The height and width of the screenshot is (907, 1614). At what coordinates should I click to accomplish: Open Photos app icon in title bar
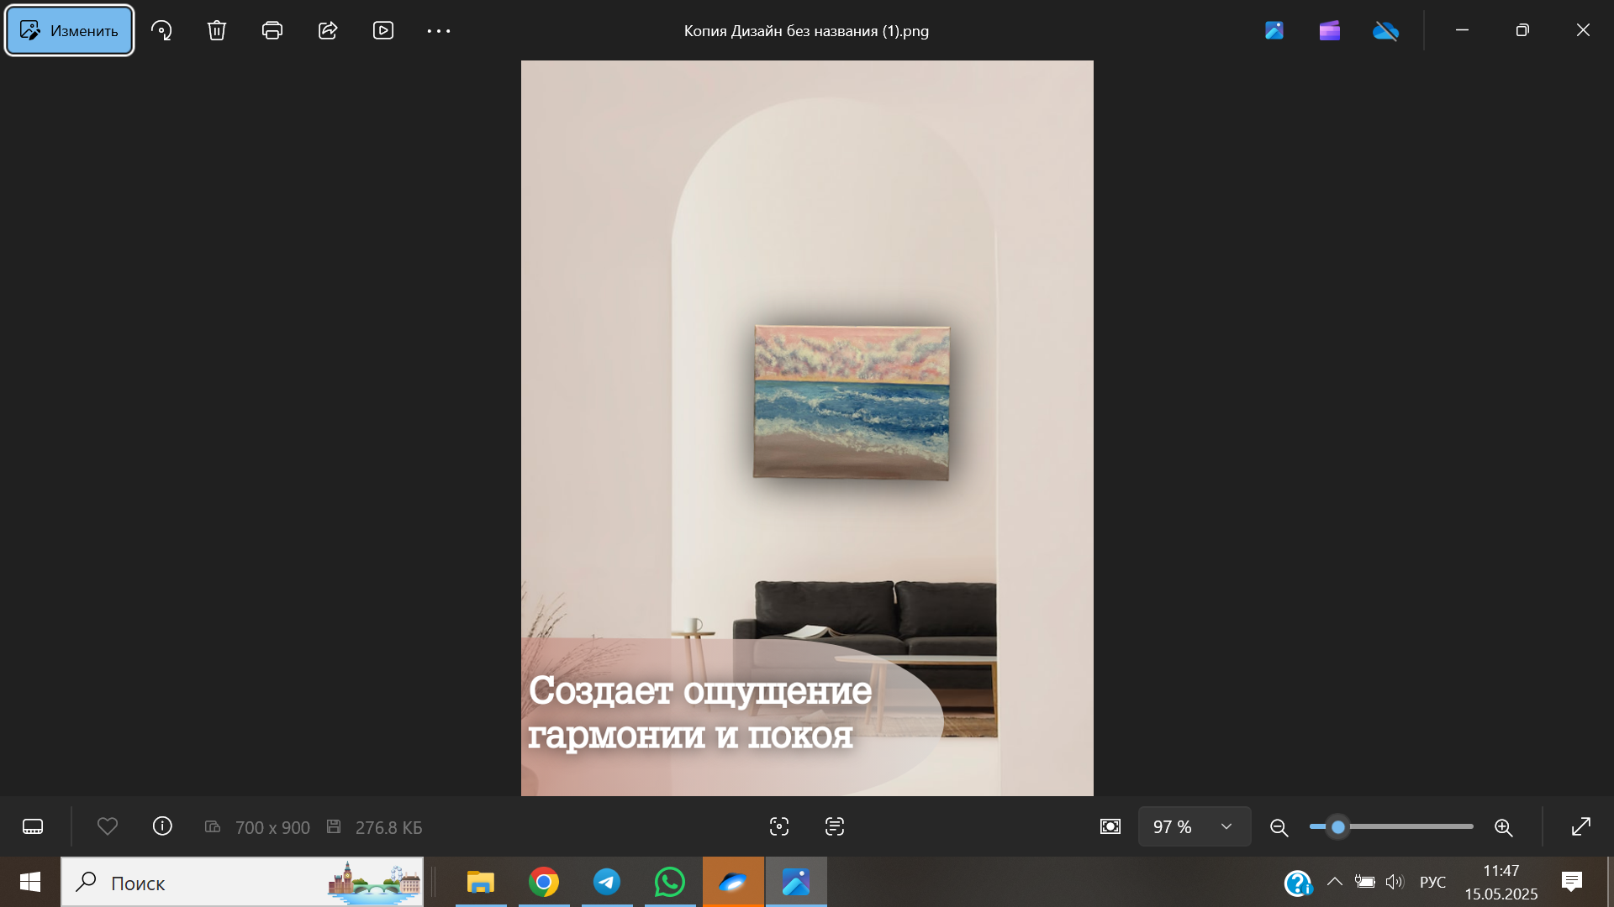[x=1274, y=31]
